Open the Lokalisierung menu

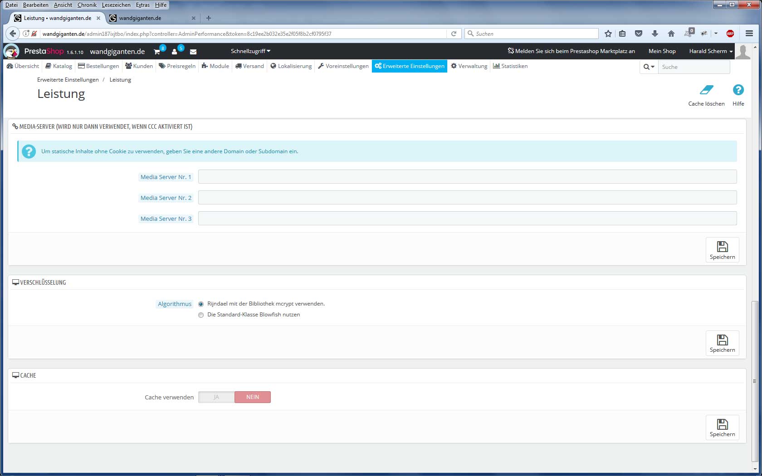tap(291, 66)
